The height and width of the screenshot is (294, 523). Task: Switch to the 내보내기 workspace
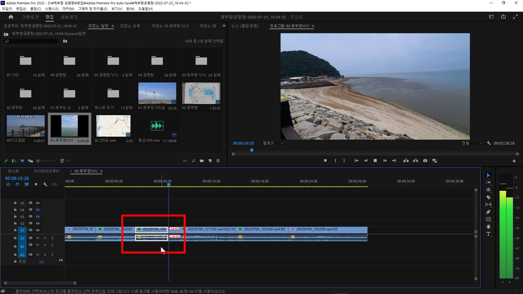pos(69,17)
